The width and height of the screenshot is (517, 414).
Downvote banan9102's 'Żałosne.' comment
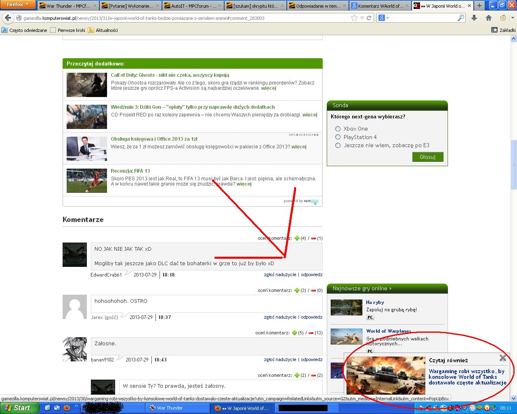click(x=311, y=333)
